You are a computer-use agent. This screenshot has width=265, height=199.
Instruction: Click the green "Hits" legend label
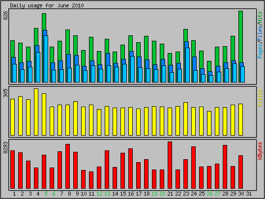(x=260, y=17)
